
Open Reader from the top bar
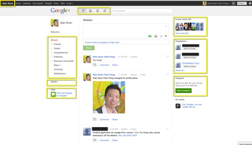coord(48,3)
